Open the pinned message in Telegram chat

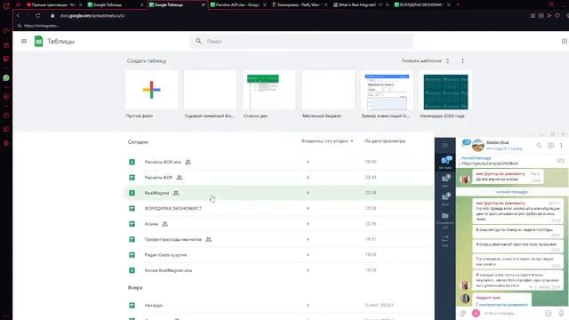[x=506, y=161]
